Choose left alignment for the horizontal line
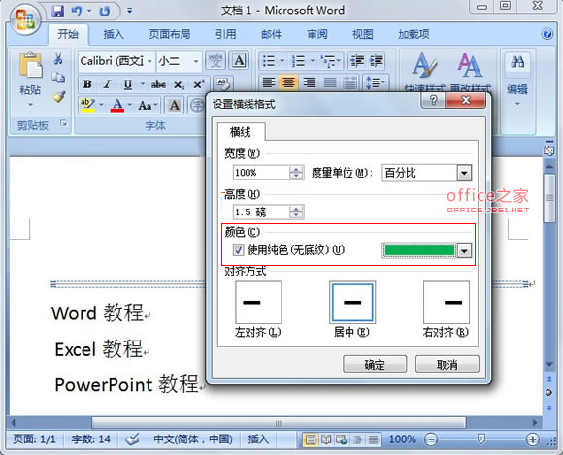 click(x=258, y=302)
